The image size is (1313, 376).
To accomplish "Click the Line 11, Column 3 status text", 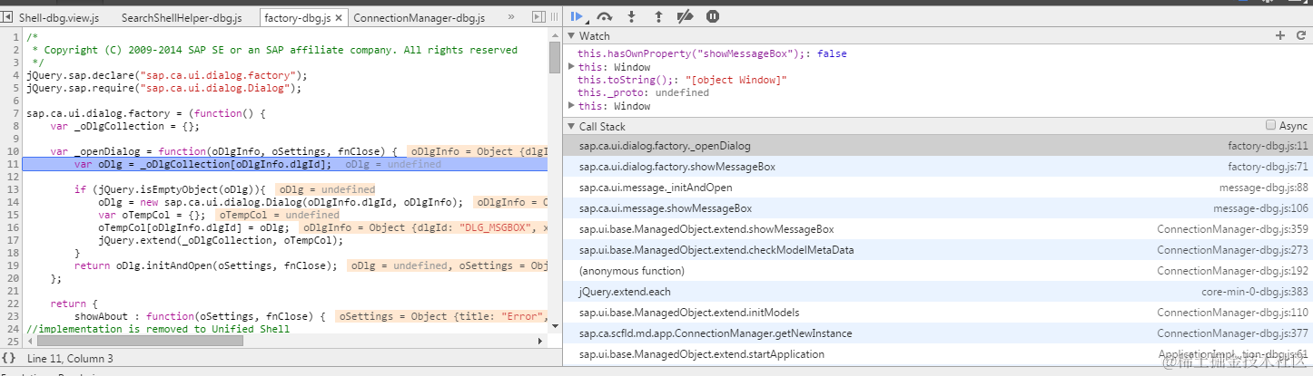I will click(70, 359).
